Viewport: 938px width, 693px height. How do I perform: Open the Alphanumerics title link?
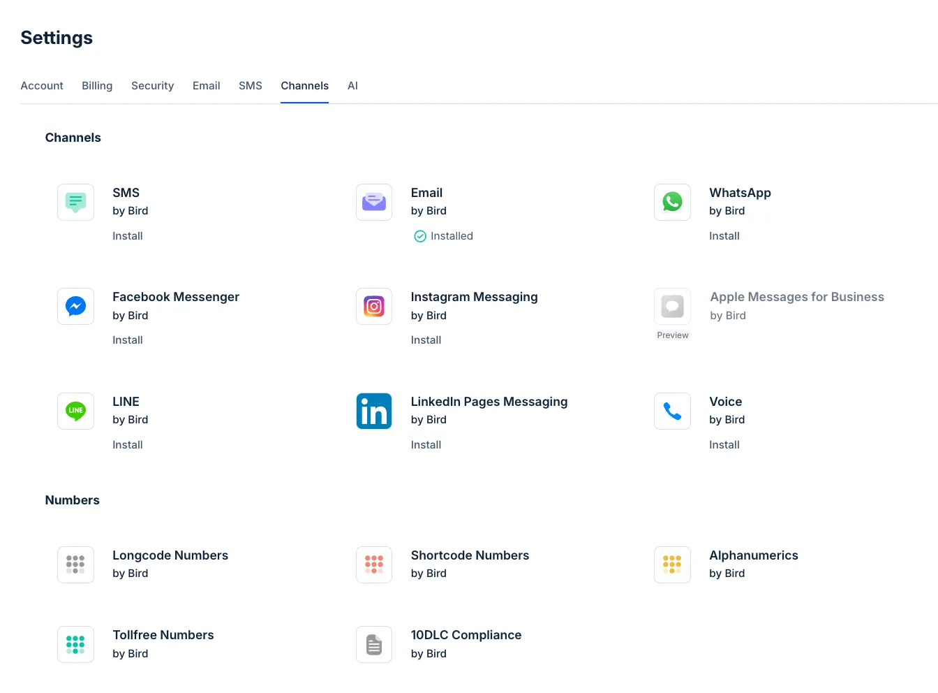click(x=754, y=555)
